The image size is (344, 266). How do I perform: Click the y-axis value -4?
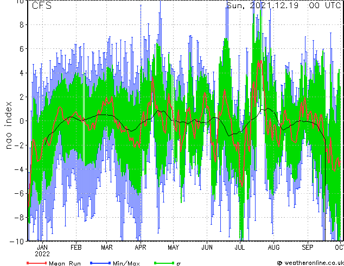coord(19,169)
